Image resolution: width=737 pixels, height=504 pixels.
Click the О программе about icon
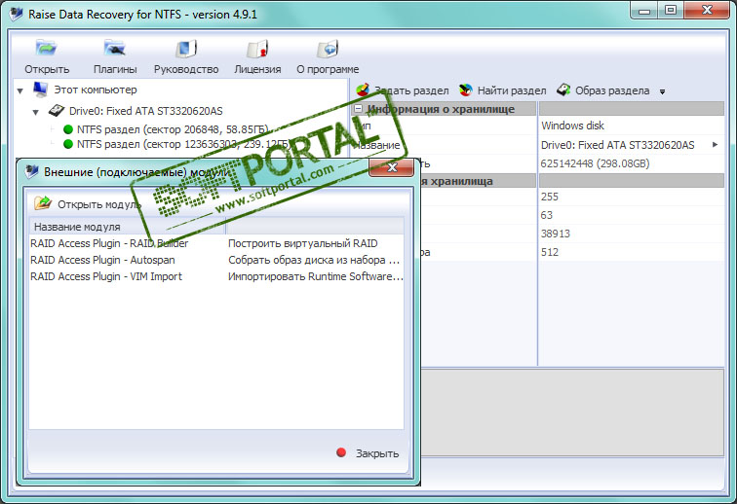(x=328, y=49)
